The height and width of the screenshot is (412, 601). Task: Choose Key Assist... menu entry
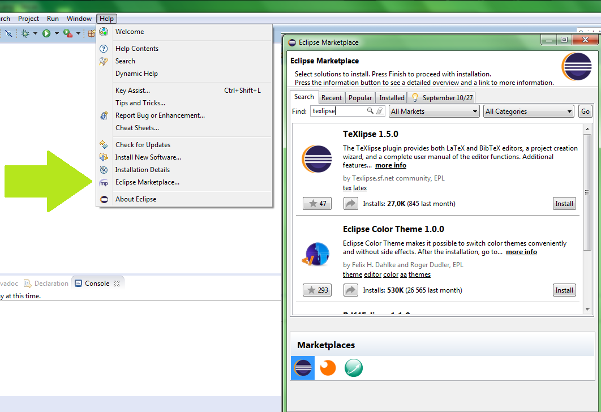[x=184, y=91]
